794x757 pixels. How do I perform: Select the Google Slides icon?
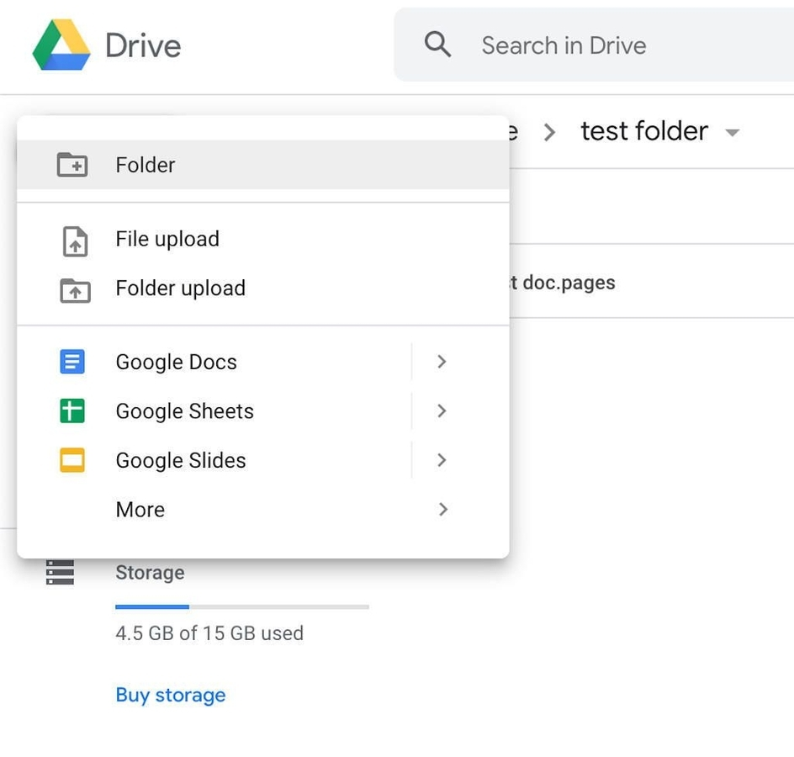(72, 460)
